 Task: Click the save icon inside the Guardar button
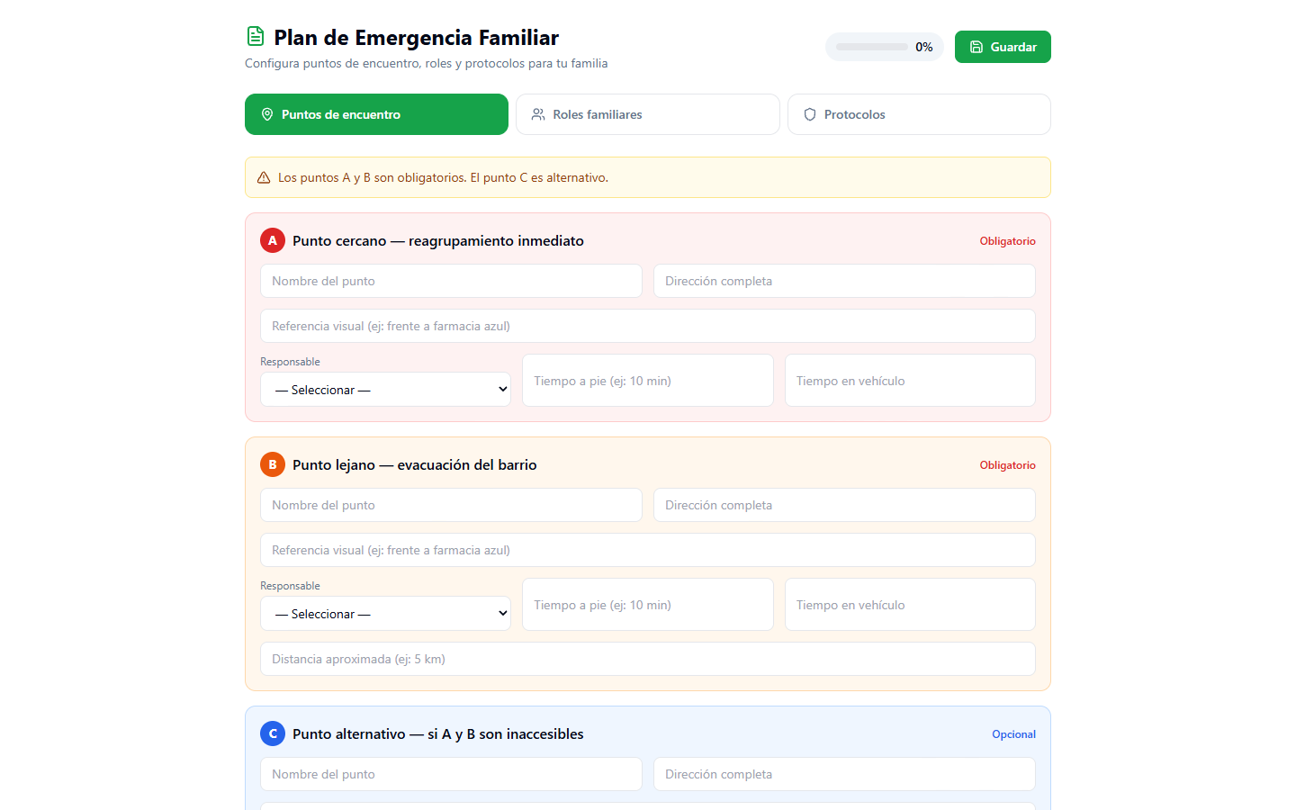[976, 46]
